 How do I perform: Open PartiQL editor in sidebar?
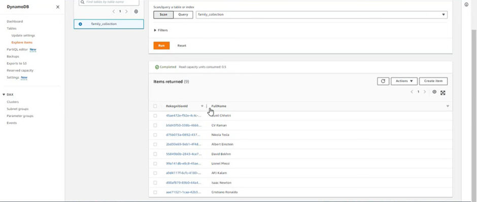pyautogui.click(x=17, y=50)
